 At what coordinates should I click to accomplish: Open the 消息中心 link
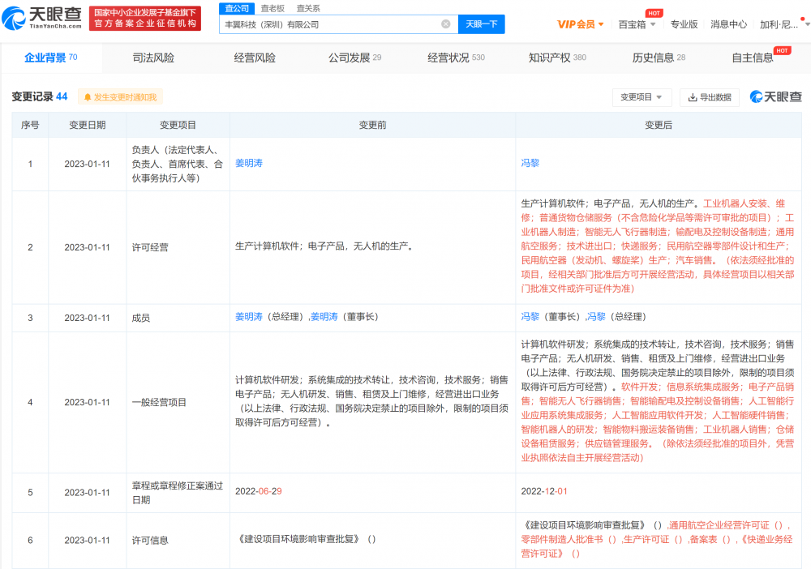tap(728, 24)
